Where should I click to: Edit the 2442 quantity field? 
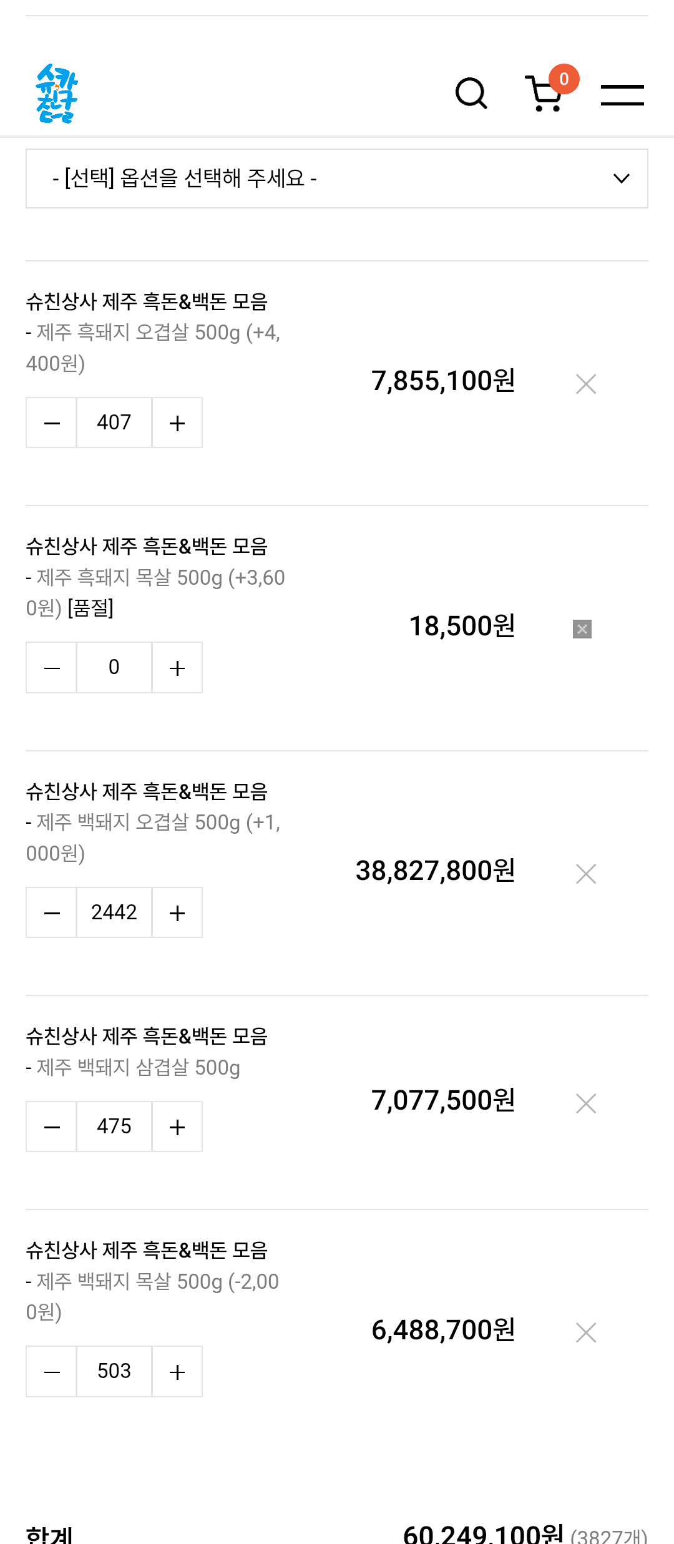click(x=114, y=912)
